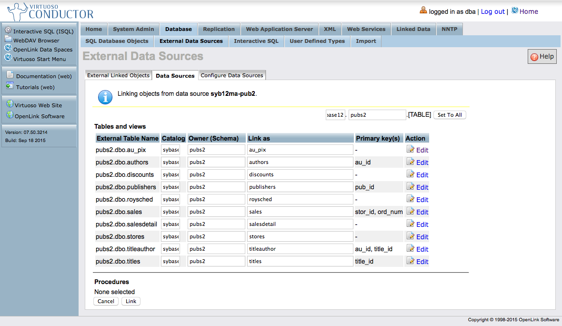Image resolution: width=562 pixels, height=326 pixels.
Task: Click the Link as field for au_pix
Action: tap(300, 150)
